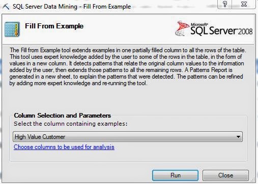Screen dimensions: 258x184
Task: Click the Select the column containing examples label
Action: pyautogui.click(x=71, y=124)
